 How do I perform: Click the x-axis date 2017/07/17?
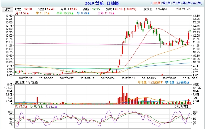(x=87, y=78)
